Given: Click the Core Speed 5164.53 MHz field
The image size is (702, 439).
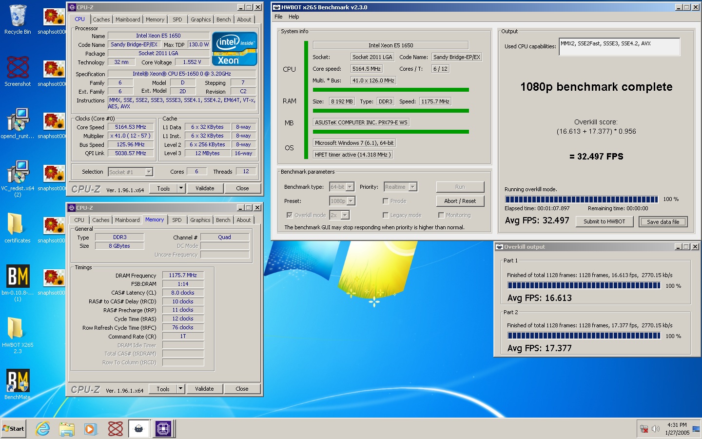Looking at the screenshot, I should 131,127.
